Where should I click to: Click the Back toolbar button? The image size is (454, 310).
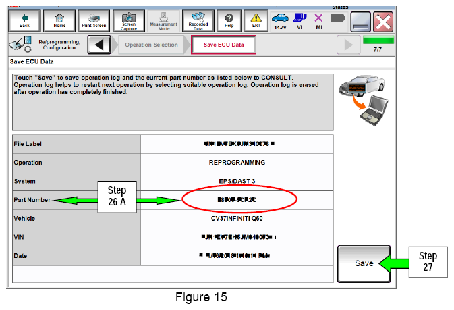tap(24, 21)
